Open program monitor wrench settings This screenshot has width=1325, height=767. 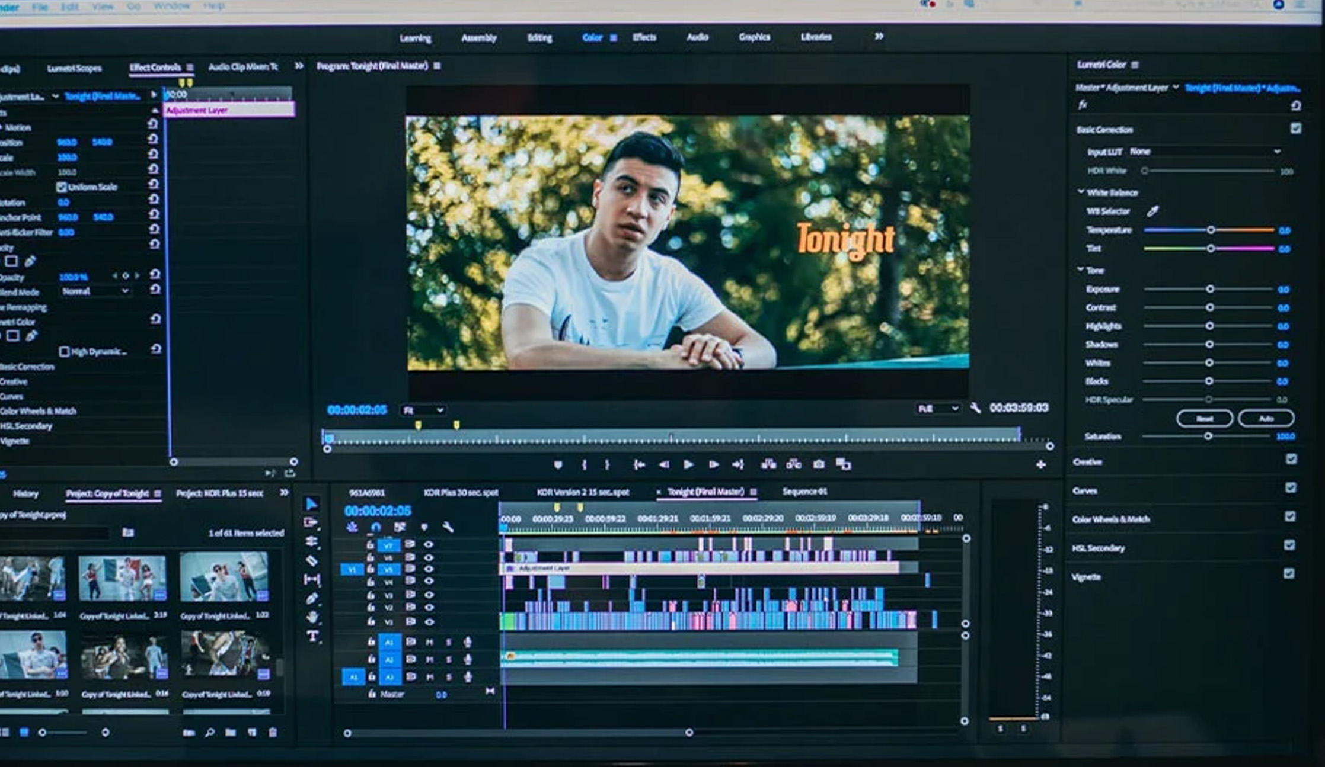[x=975, y=408]
